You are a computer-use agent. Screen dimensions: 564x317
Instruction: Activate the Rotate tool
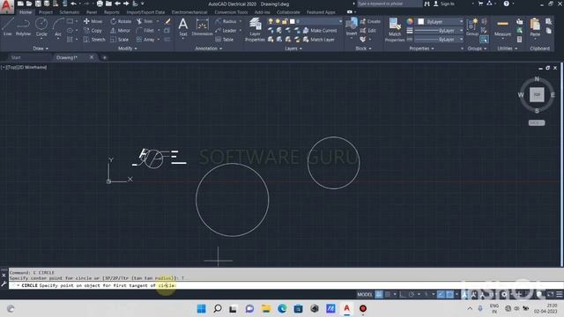121,21
